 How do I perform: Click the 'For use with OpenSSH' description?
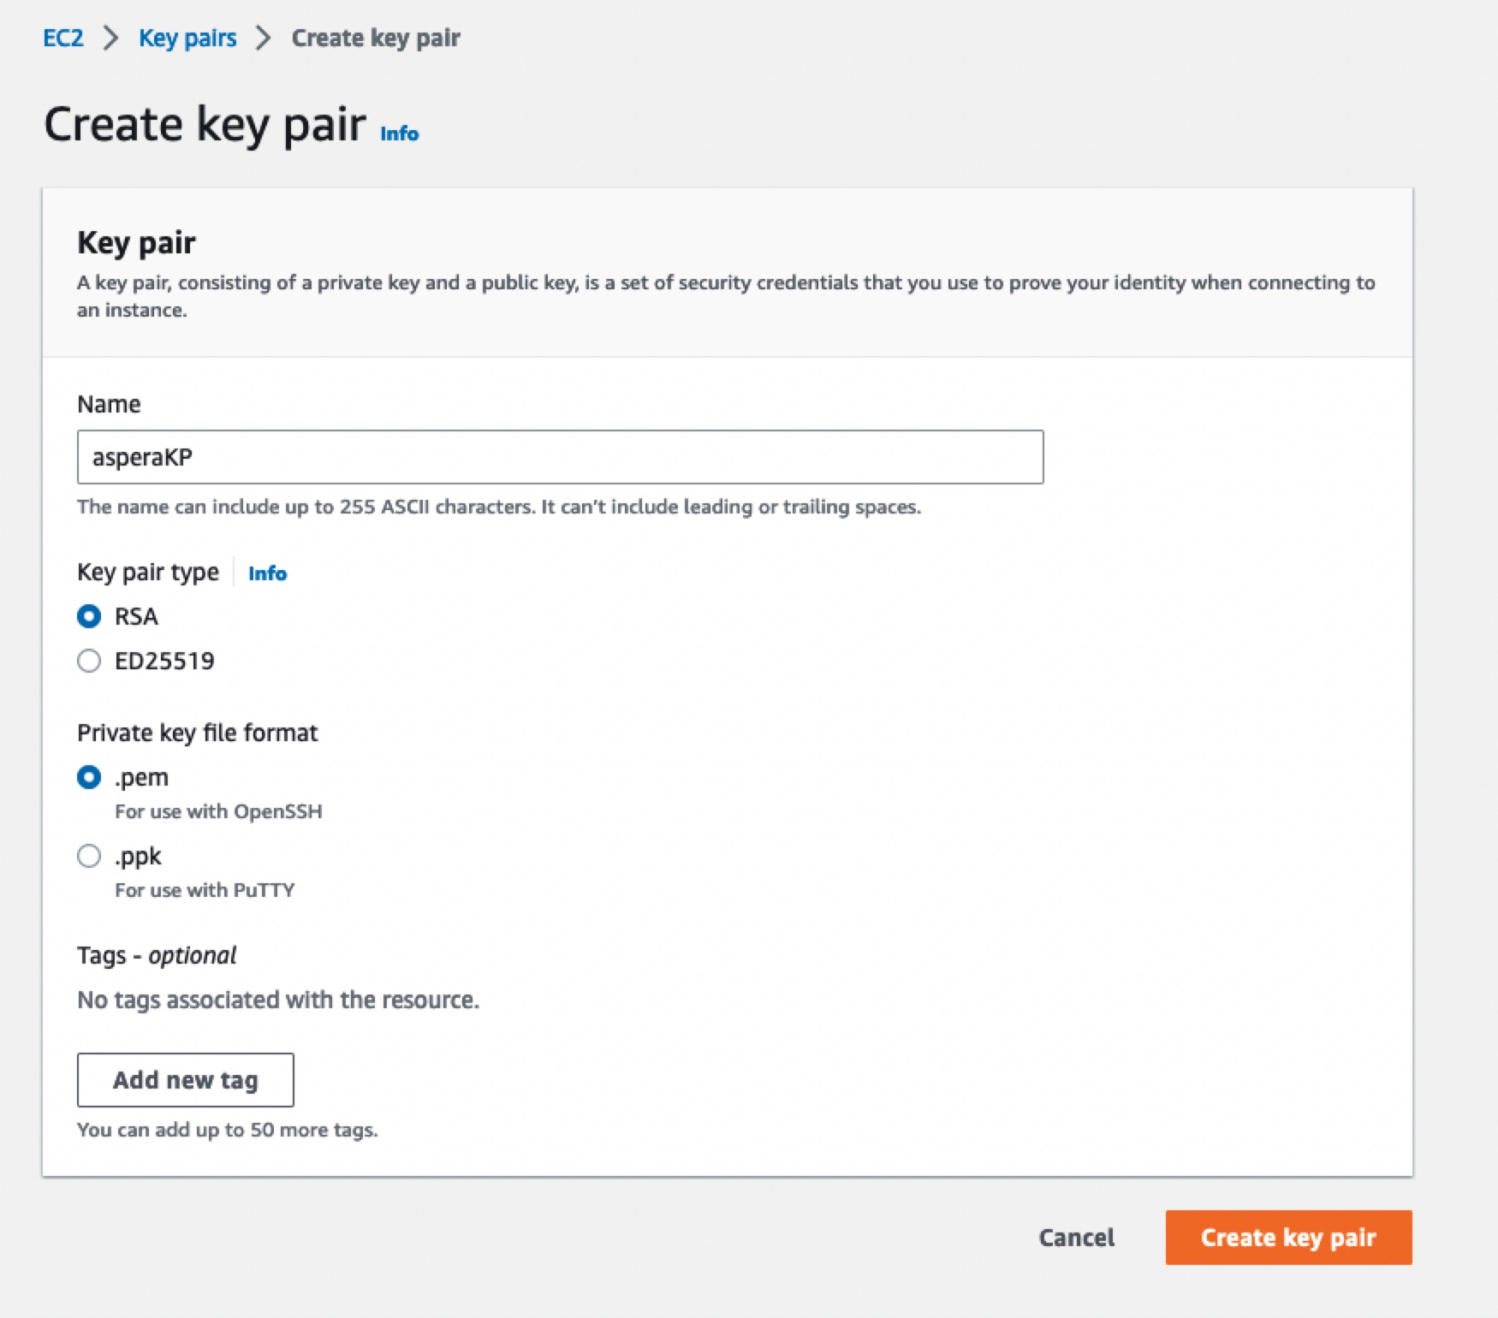point(218,811)
